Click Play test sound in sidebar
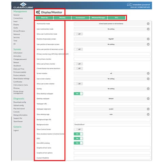163x162 pixels. pyautogui.click(x=19, y=109)
